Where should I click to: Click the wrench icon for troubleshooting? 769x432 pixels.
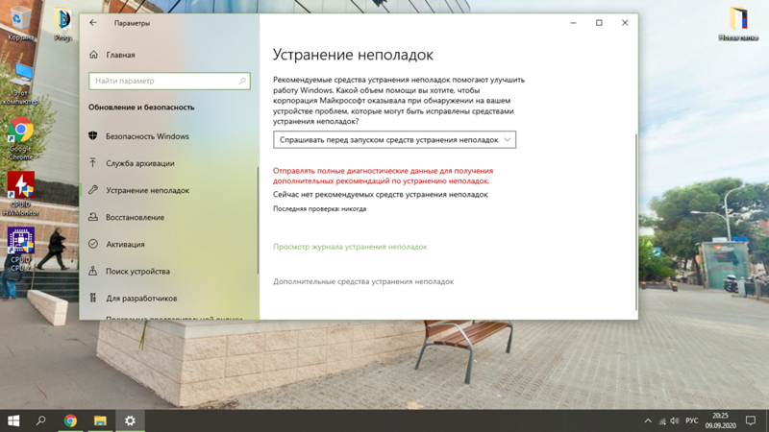[93, 189]
